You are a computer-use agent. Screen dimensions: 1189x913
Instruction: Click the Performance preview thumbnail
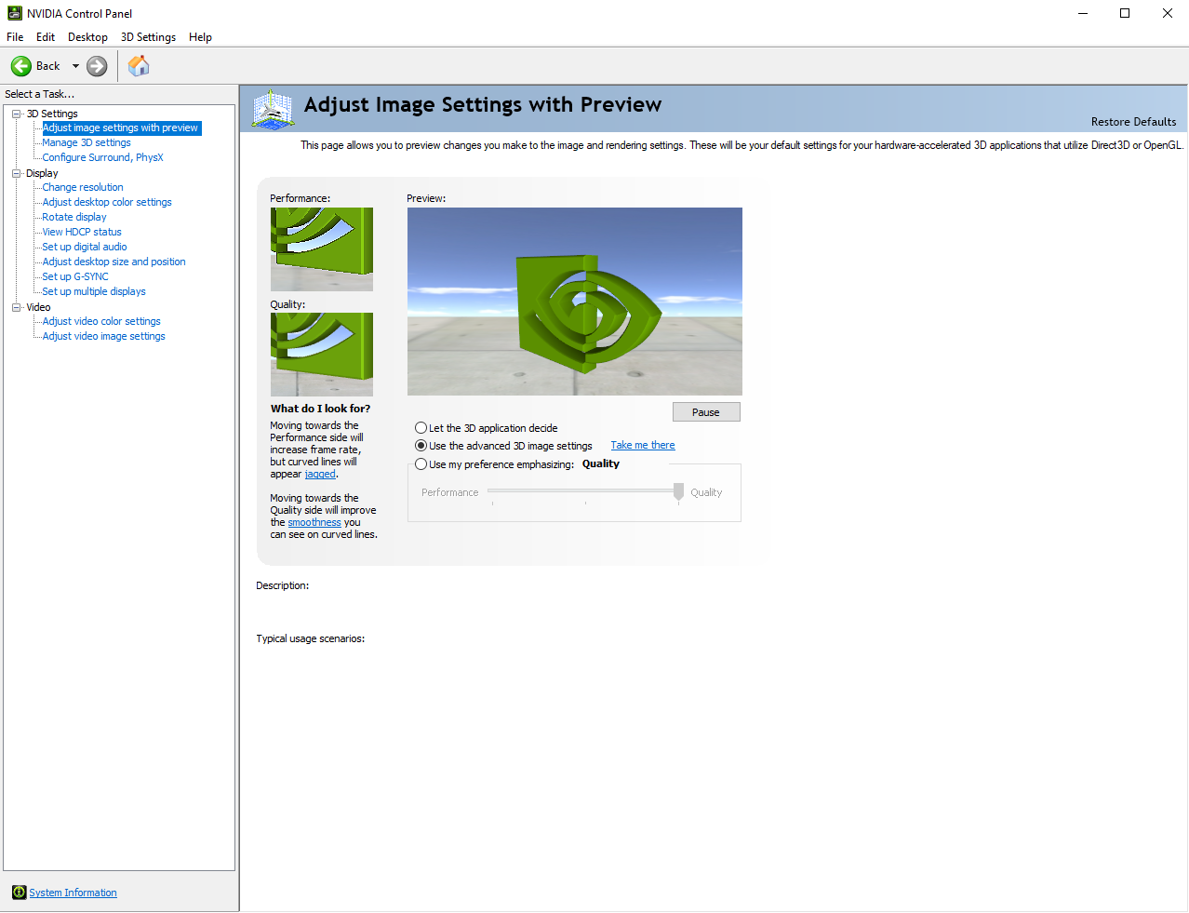(x=322, y=249)
